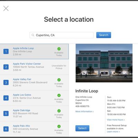The height and width of the screenshot is (138, 138).
Task: Open the More Information link
Action: 85,111
